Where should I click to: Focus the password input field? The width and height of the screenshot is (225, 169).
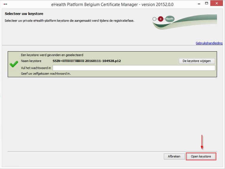[x=134, y=68]
